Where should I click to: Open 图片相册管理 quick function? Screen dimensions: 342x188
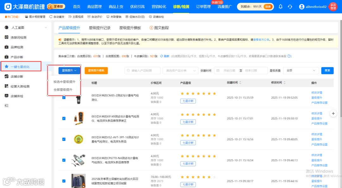coord(35,17)
